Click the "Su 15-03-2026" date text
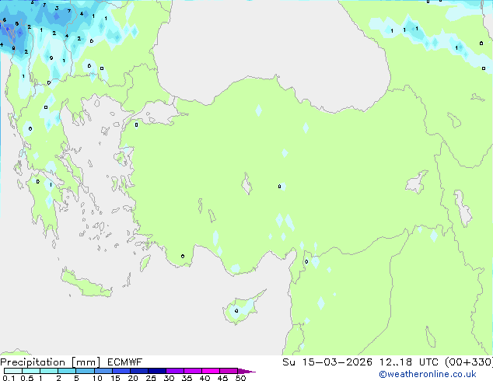The width and height of the screenshot is (493, 381). click(x=327, y=362)
